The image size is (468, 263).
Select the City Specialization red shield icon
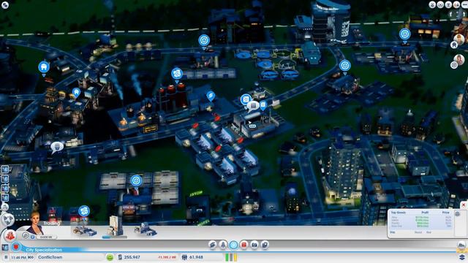coord(16,247)
